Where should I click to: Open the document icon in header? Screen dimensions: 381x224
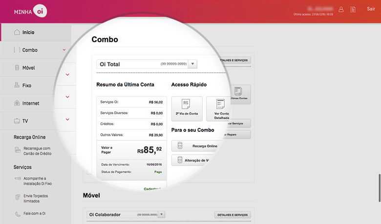tap(353, 9)
